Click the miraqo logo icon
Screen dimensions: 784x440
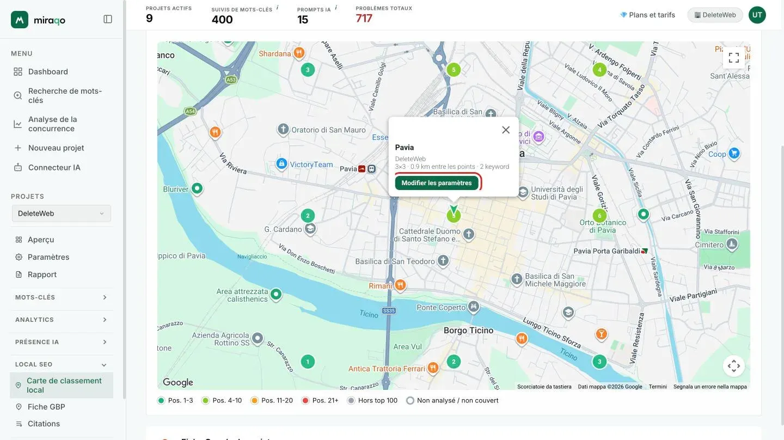(20, 20)
